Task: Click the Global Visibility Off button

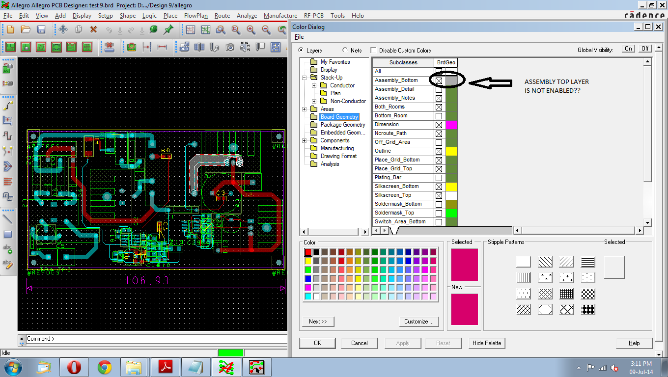Action: 645,49
